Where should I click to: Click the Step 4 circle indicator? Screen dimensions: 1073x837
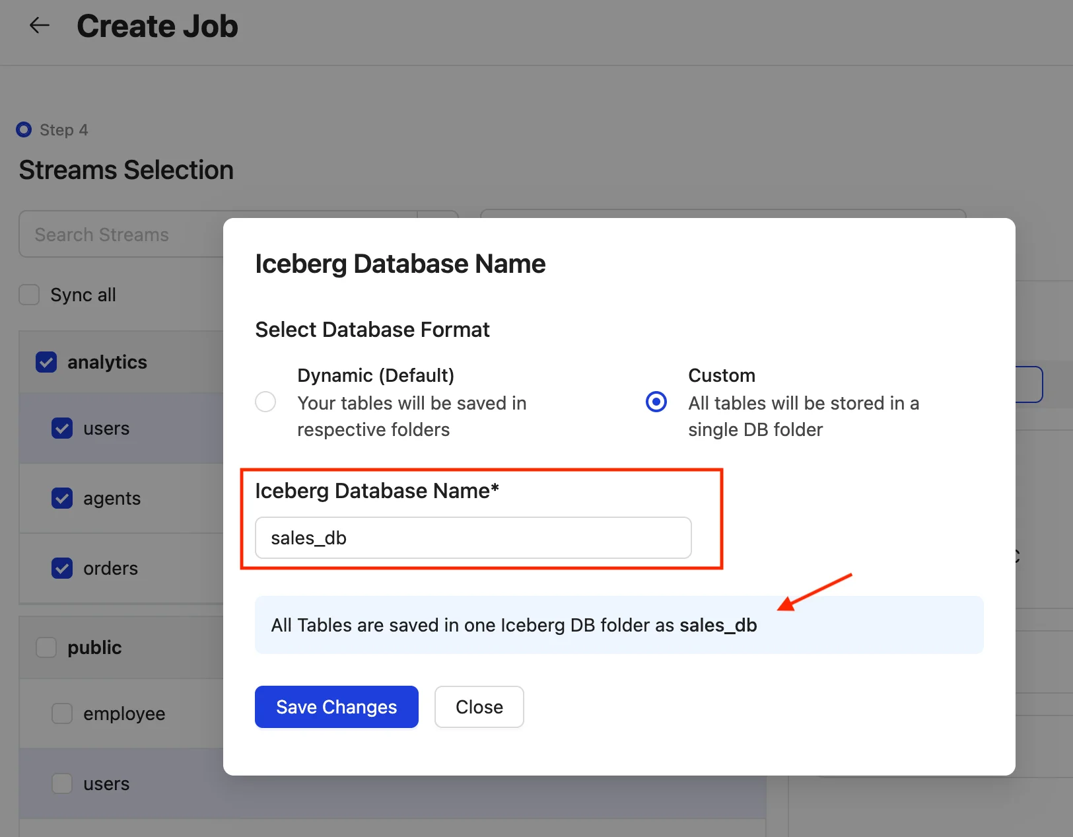pos(24,129)
